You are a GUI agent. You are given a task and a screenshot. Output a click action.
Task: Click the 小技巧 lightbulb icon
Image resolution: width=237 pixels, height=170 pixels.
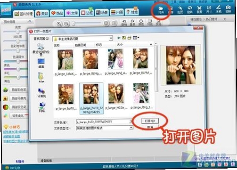point(6,127)
